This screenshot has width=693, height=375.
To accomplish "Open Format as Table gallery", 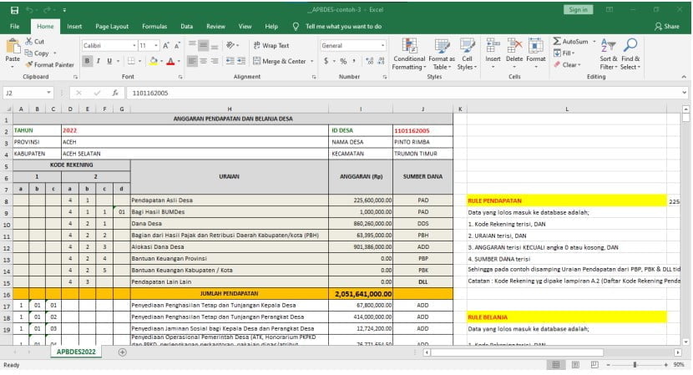I will pyautogui.click(x=442, y=54).
